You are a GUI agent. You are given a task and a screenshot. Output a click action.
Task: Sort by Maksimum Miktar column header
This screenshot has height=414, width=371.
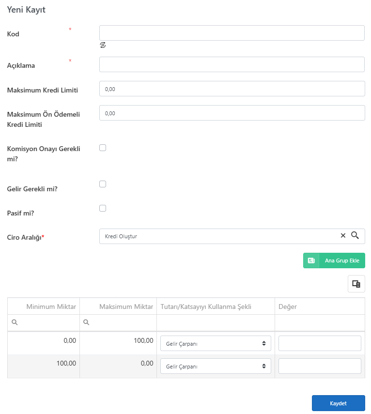coord(118,307)
